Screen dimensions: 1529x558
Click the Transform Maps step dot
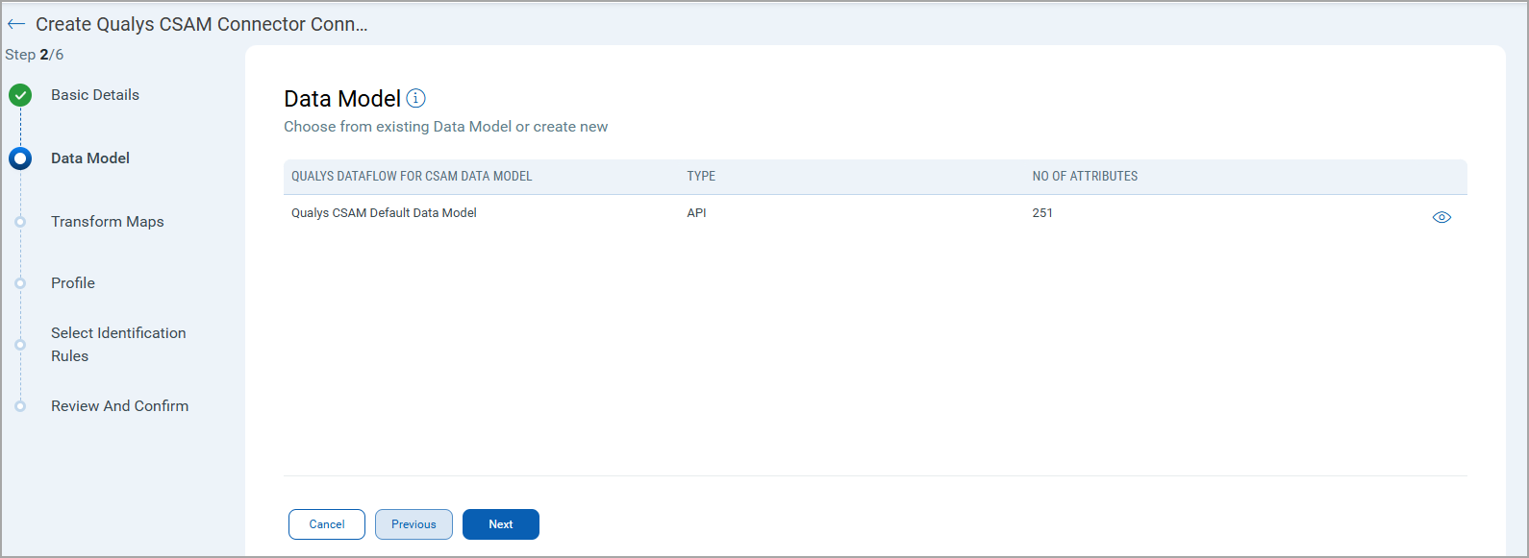pyautogui.click(x=20, y=222)
